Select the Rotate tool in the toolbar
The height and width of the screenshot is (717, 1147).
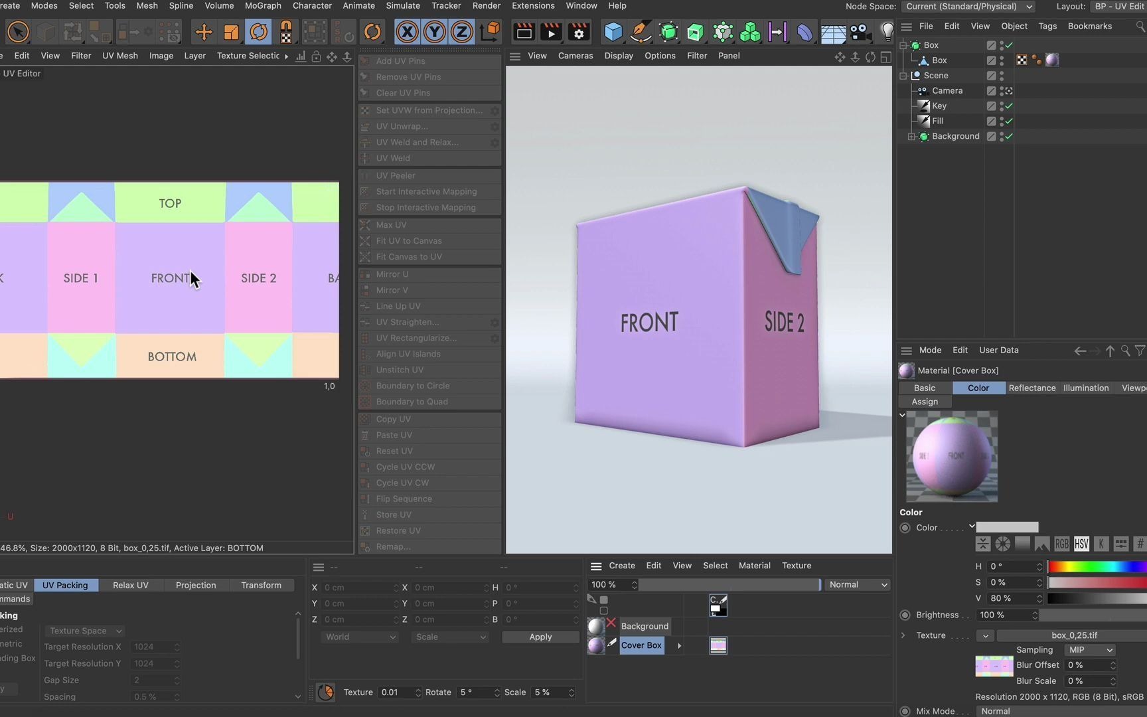pos(258,31)
